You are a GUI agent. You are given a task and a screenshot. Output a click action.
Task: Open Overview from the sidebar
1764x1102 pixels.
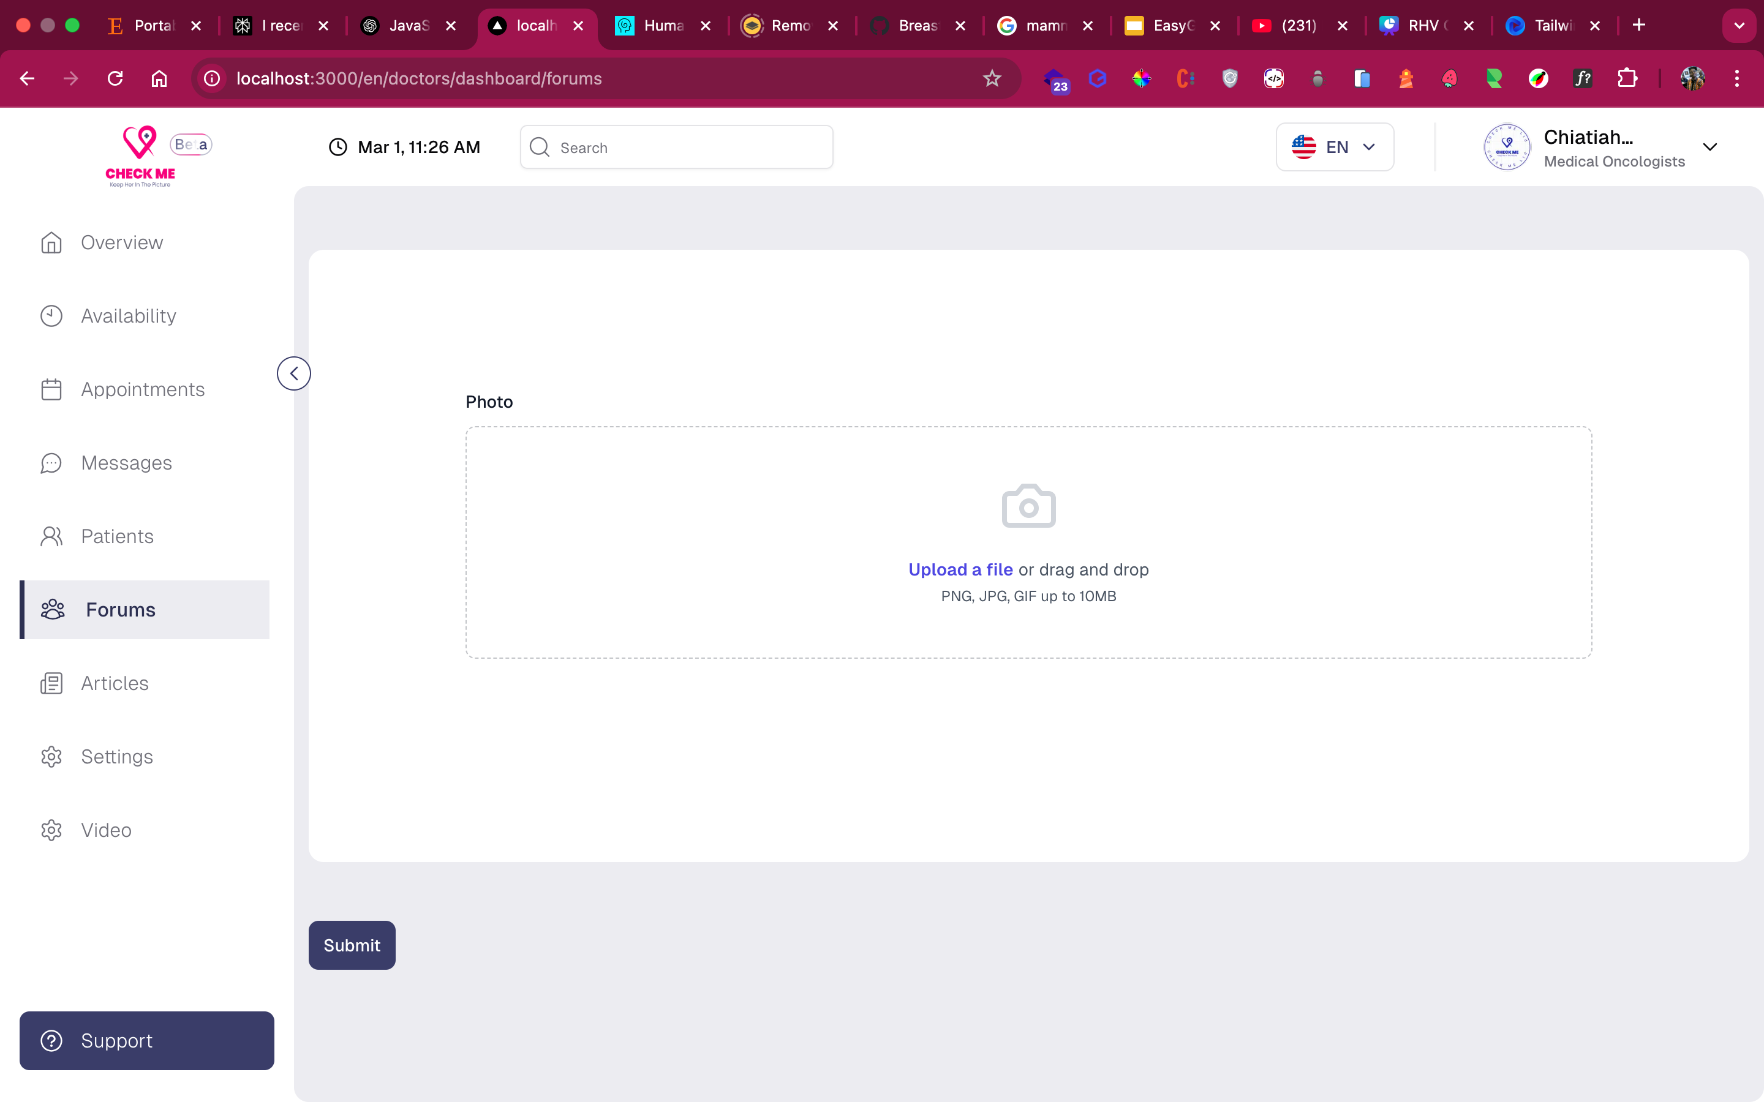[x=121, y=242]
